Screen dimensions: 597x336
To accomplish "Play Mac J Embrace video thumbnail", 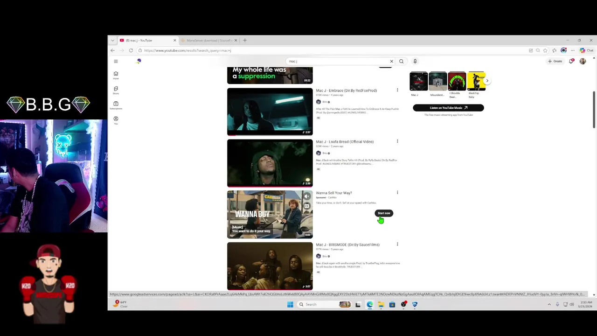I will [270, 112].
